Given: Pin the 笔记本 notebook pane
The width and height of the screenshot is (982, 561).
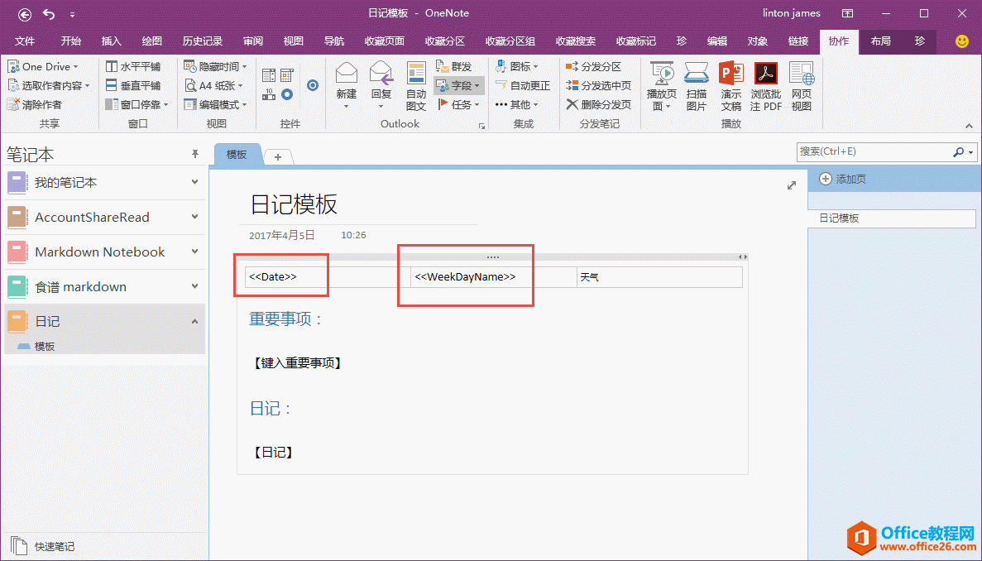Looking at the screenshot, I should (195, 154).
